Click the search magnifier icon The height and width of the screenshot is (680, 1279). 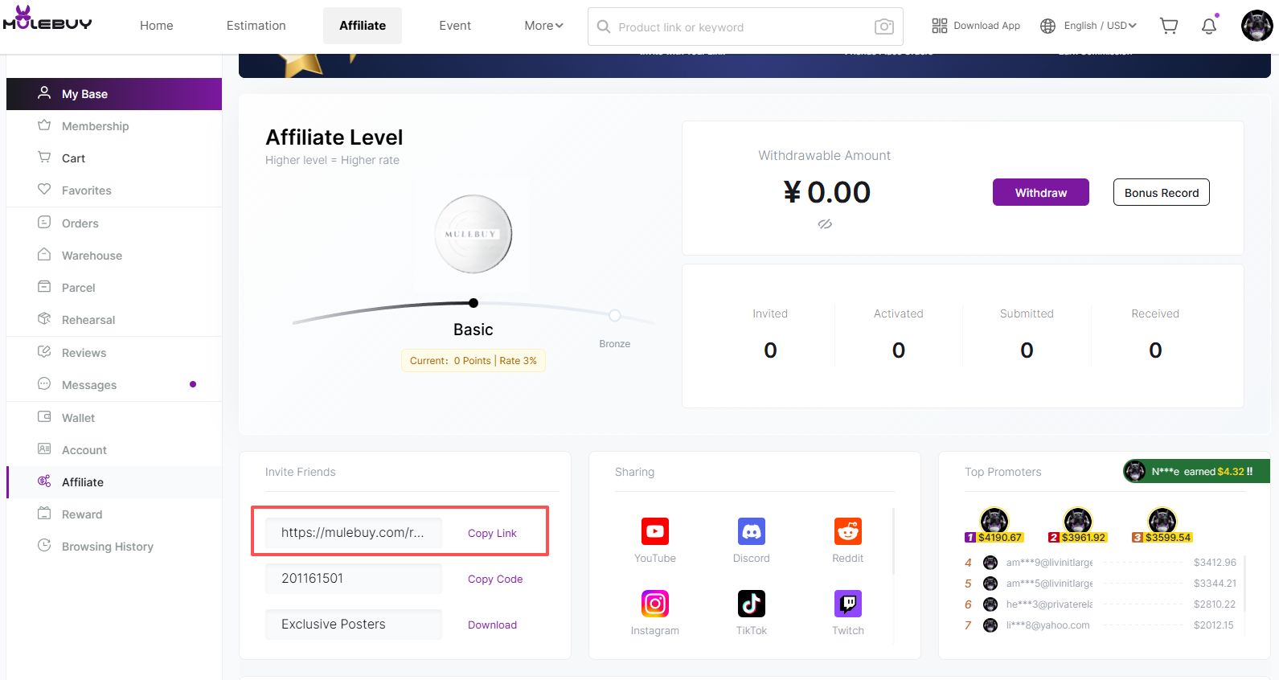(x=604, y=27)
